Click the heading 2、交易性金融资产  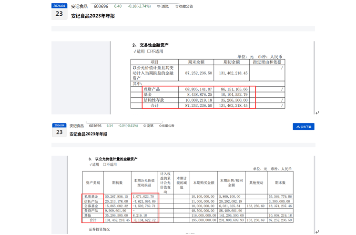(151, 45)
